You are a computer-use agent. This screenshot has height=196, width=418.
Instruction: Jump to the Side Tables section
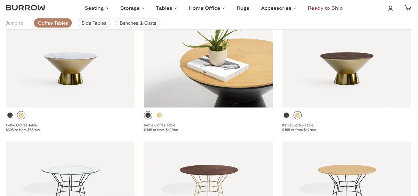(94, 23)
